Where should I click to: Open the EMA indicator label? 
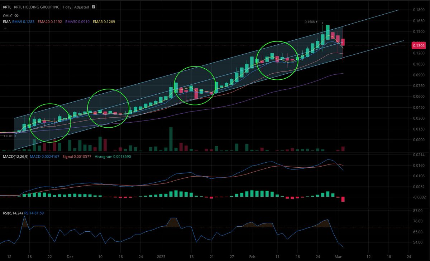[x=6, y=22]
